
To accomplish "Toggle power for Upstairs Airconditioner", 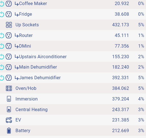I will click(2, 57).
